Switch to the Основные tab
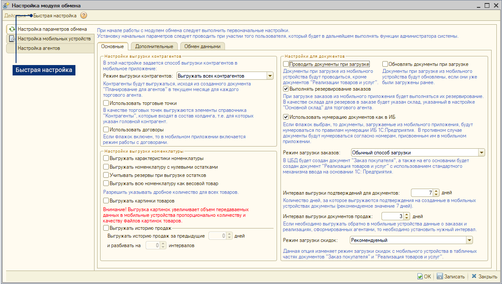This screenshot has width=502, height=284. (x=112, y=46)
